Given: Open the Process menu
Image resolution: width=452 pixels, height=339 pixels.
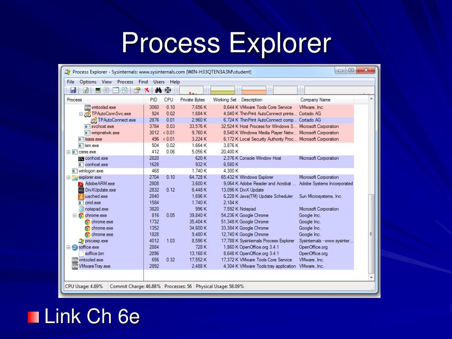Looking at the screenshot, I should click(125, 82).
